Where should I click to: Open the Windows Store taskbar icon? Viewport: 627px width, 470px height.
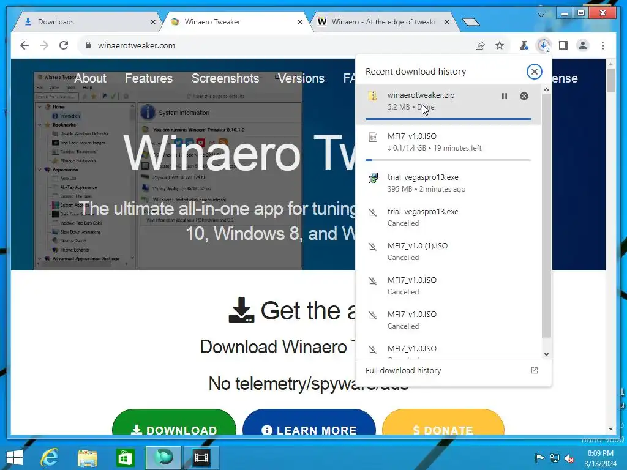pyautogui.click(x=125, y=458)
